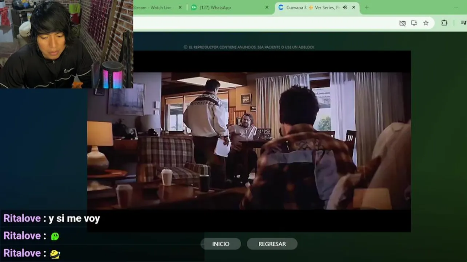Viewport: 467px width, 262px height.
Task: Click the INICIO button
Action: pos(221,244)
